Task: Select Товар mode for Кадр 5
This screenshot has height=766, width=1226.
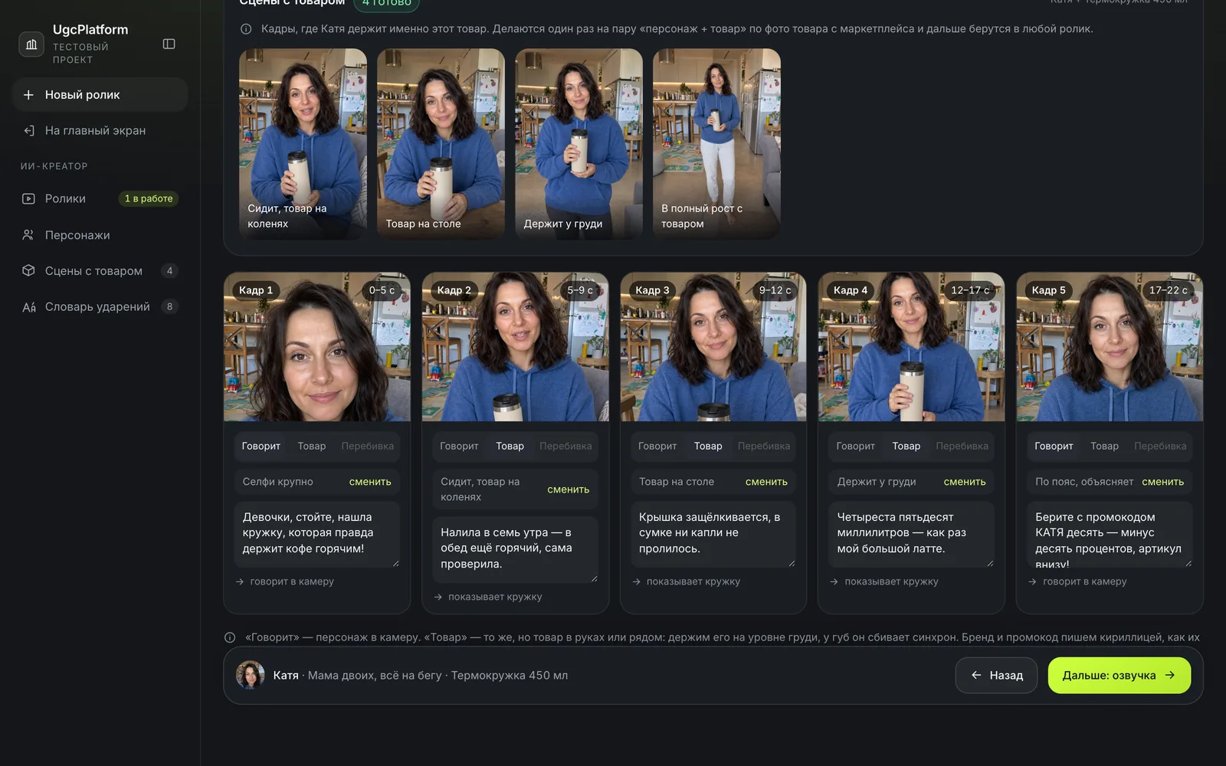Action: pyautogui.click(x=1104, y=447)
